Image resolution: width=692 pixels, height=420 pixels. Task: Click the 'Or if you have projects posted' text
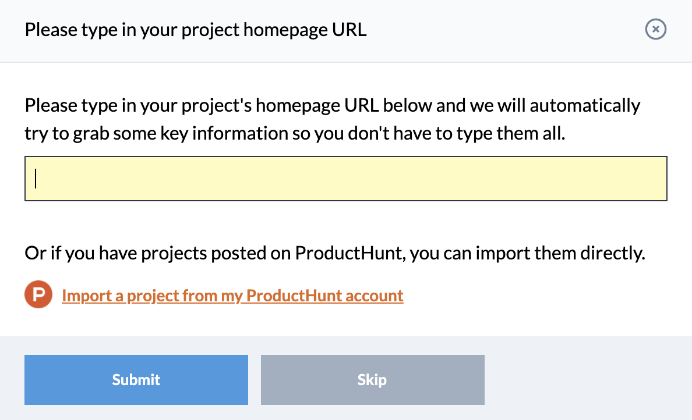tap(335, 254)
